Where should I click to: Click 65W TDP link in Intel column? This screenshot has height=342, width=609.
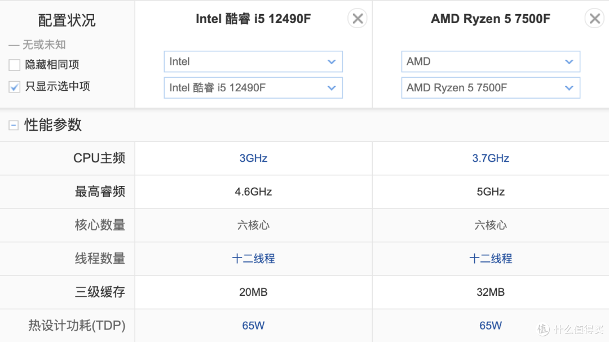tap(253, 326)
